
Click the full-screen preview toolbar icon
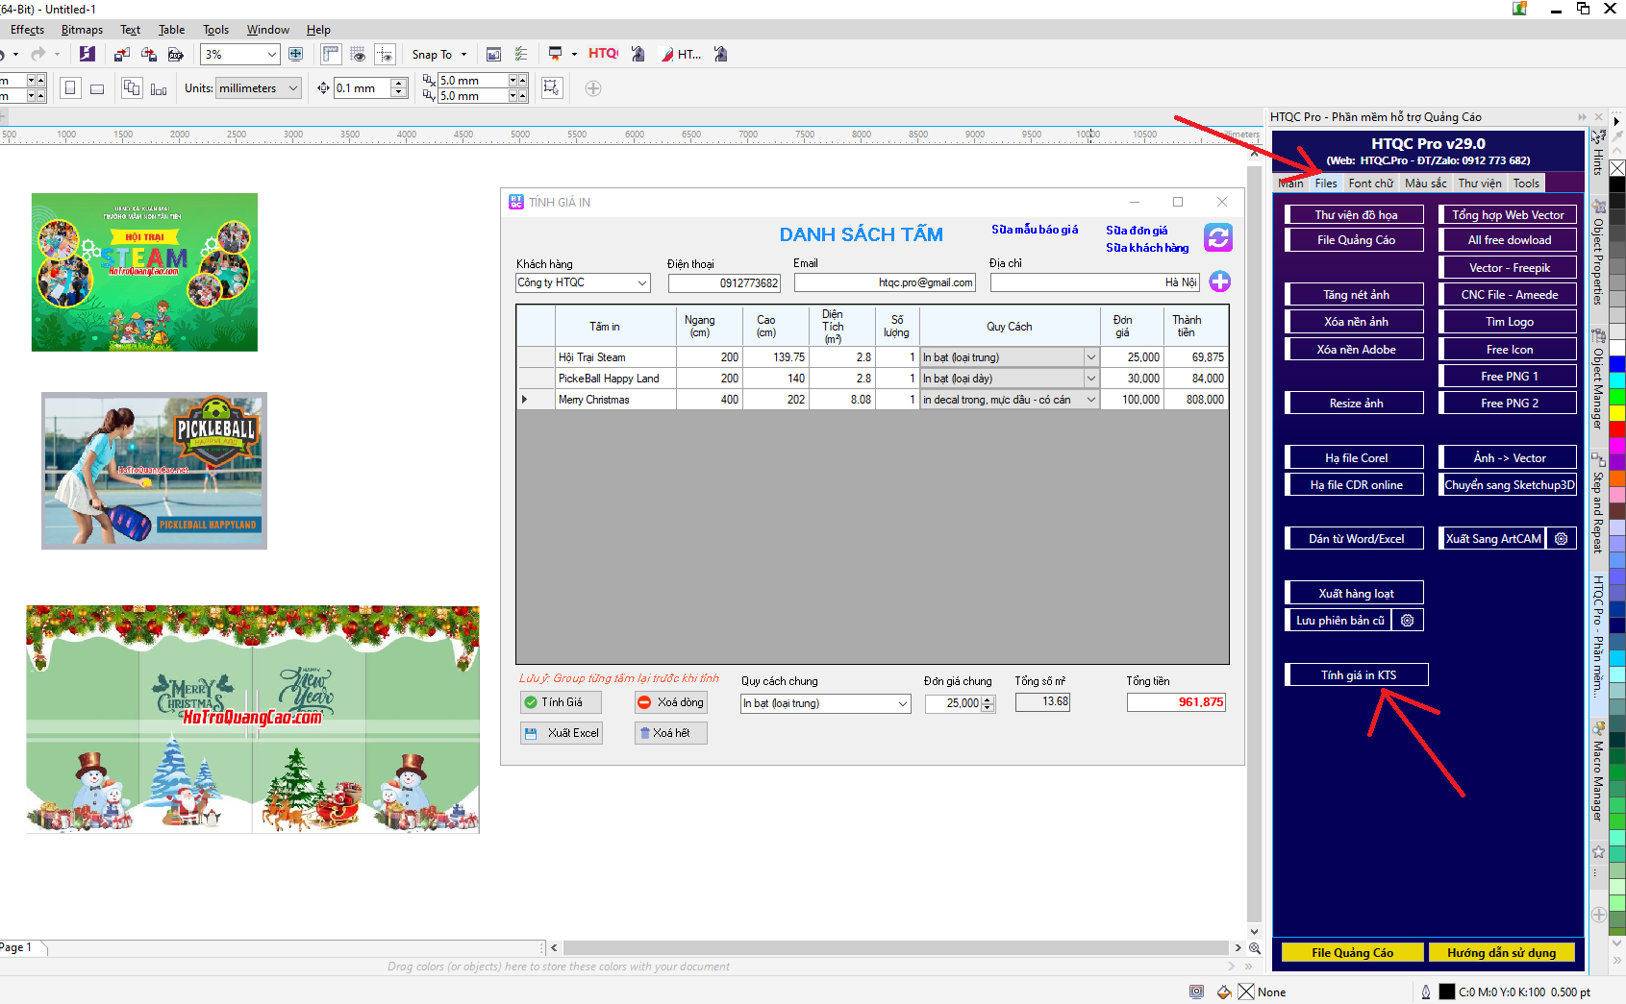[x=296, y=55]
